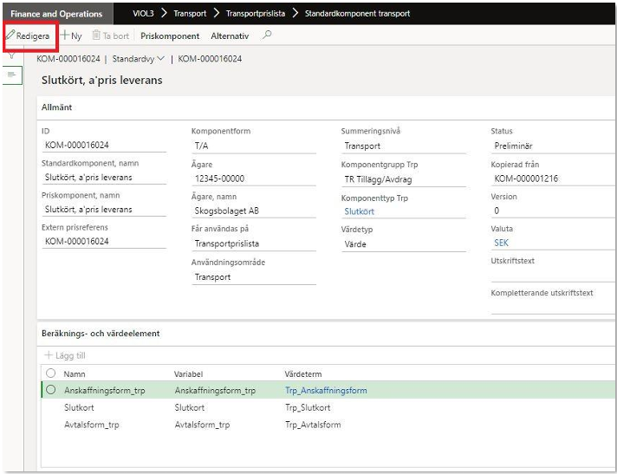Follow the Slutkört komponenttyp link
The width and height of the screenshot is (617, 474).
(x=359, y=211)
